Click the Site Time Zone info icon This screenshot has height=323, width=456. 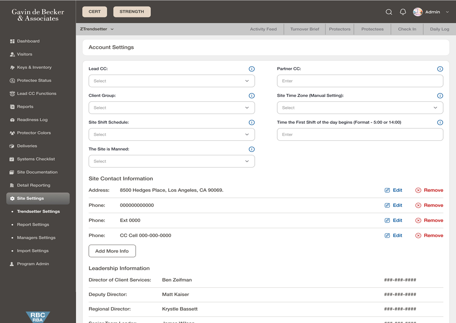440,96
